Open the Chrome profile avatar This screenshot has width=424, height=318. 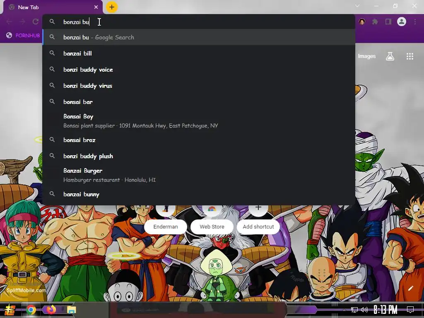(402, 22)
